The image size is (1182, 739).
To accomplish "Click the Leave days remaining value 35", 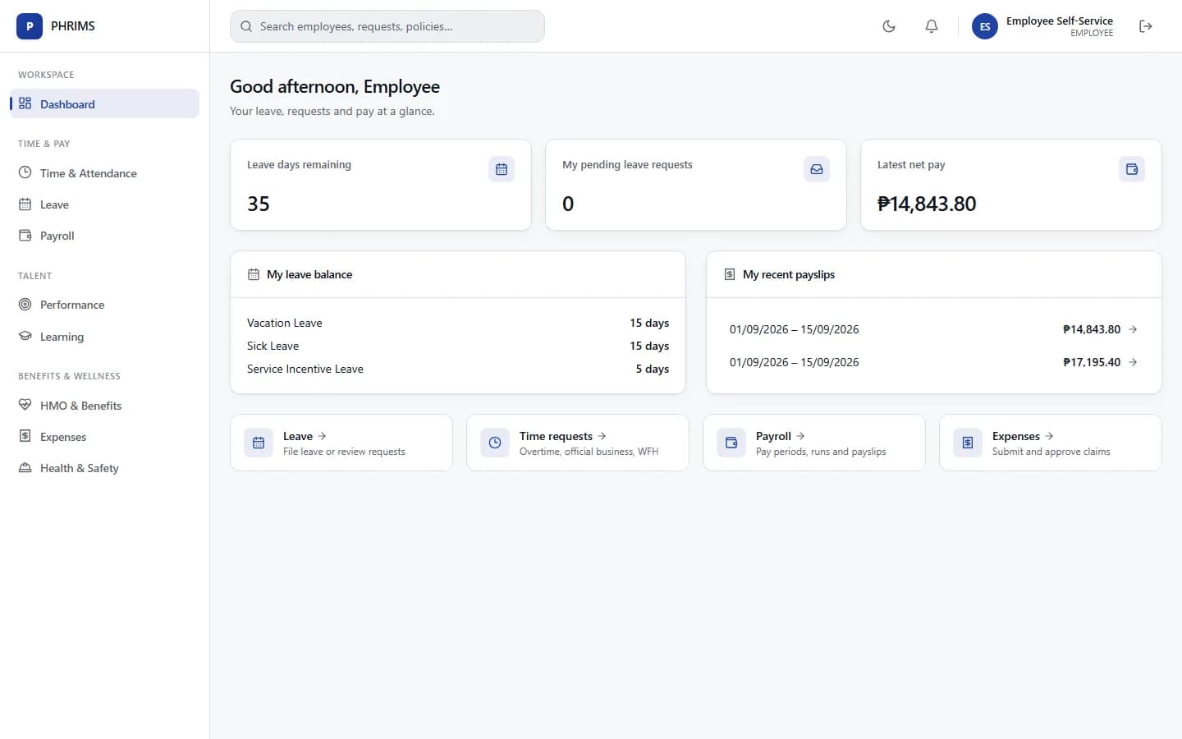I will pos(259,204).
